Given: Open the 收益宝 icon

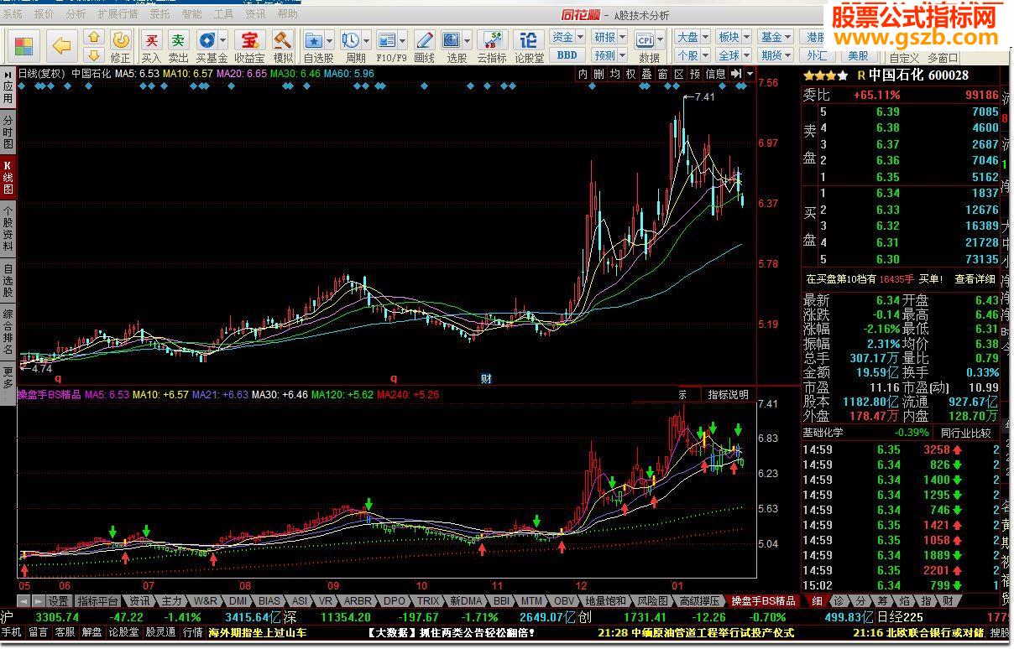Looking at the screenshot, I should point(249,47).
